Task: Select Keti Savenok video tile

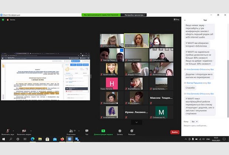Action: pyautogui.click(x=137, y=41)
